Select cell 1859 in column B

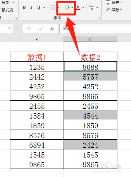[x=37, y=125]
